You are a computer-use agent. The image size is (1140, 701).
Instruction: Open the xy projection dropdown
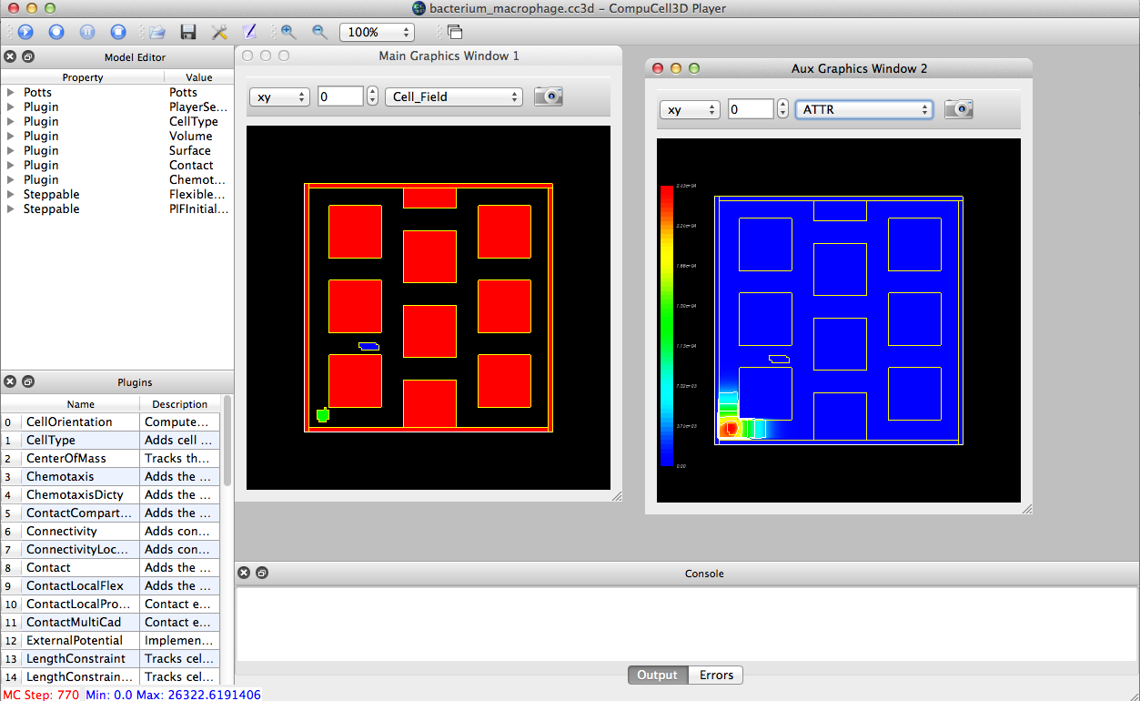coord(278,96)
